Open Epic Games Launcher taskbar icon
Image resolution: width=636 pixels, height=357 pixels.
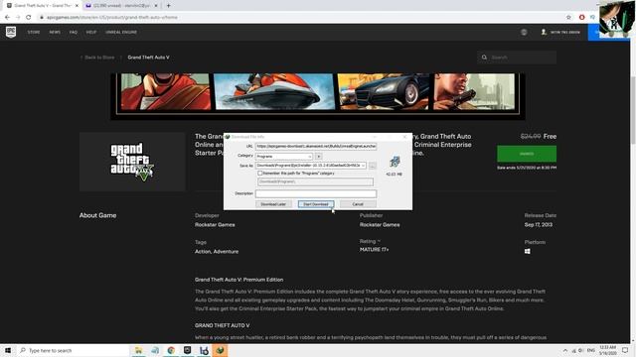188,350
